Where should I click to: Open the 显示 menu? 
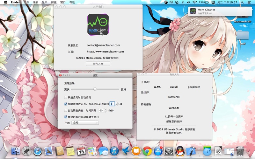click(45, 2)
